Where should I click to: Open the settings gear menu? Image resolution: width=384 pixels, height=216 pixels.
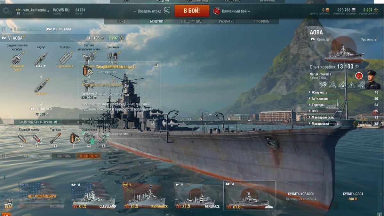[7, 11]
